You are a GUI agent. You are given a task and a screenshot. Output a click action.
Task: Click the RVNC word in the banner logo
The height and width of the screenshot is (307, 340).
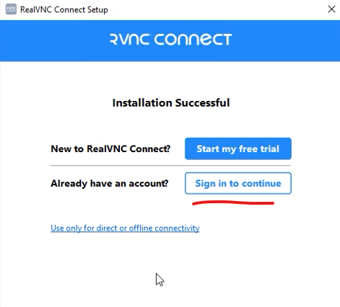130,40
